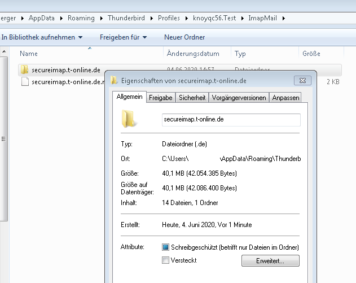Expand arrow after Roaming breadcrumb
This screenshot has height=283, width=356.
(x=101, y=18)
